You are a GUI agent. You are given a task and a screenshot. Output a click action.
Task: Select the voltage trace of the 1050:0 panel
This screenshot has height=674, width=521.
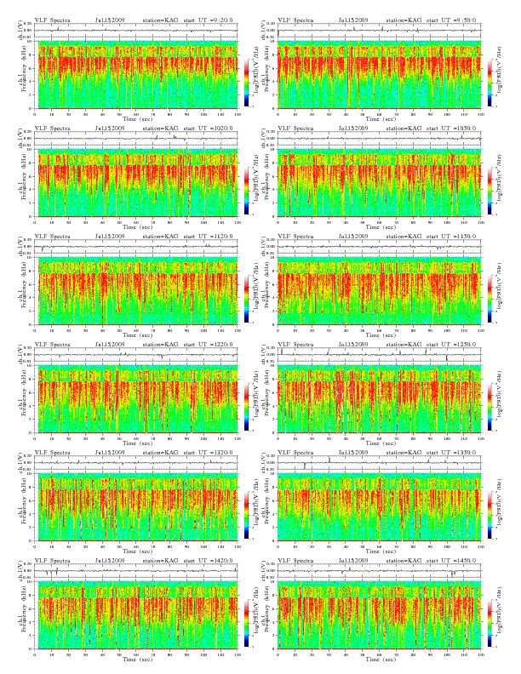point(379,139)
